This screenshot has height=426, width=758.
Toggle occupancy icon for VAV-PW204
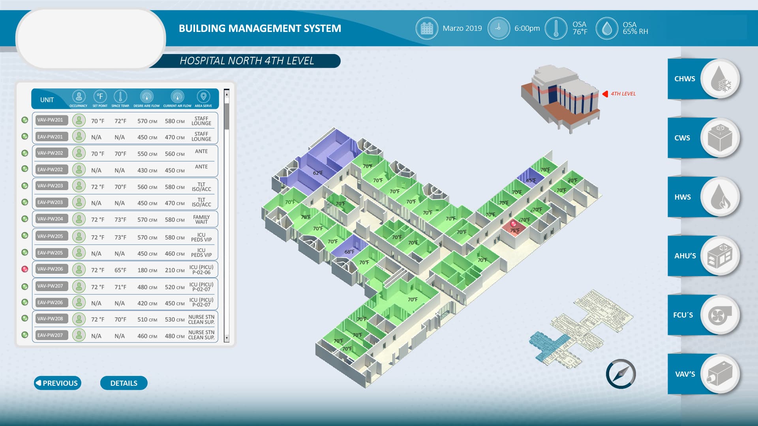pos(79,219)
